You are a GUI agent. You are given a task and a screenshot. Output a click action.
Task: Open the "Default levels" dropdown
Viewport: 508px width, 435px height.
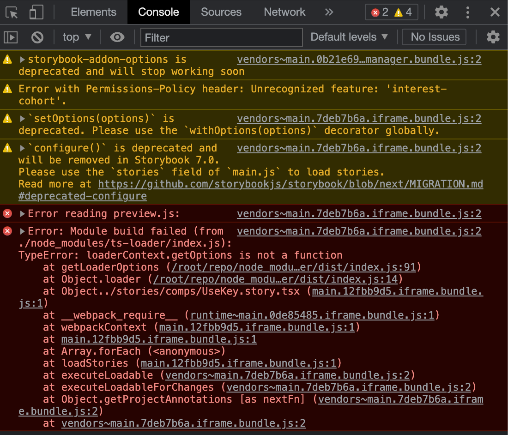(x=350, y=37)
